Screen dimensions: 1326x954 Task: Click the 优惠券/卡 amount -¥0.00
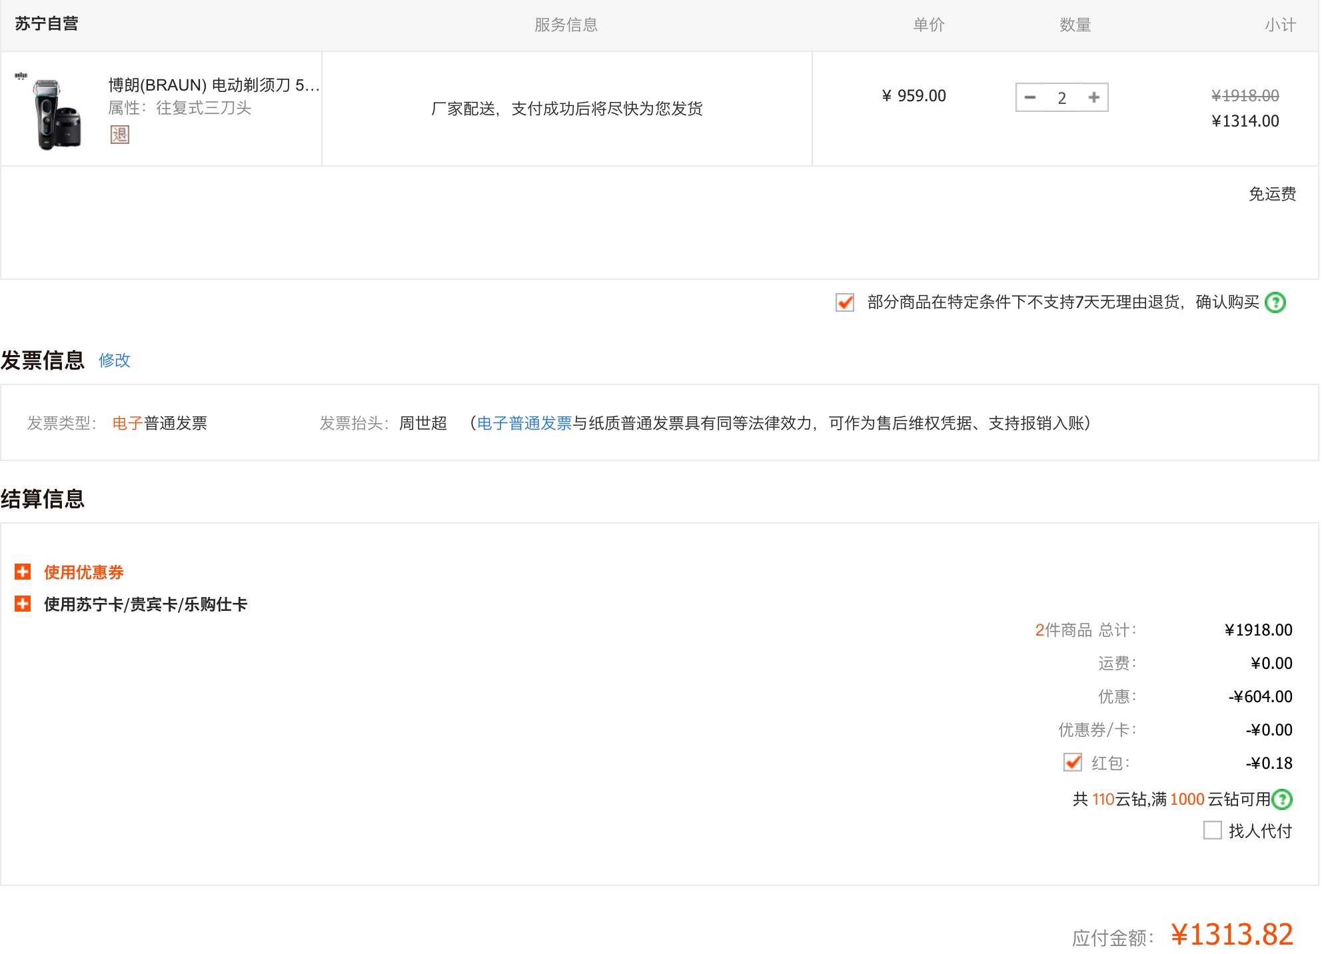coord(1269,730)
